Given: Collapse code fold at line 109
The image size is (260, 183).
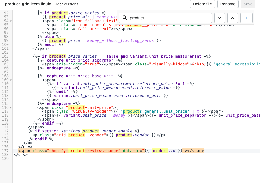Looking at the screenshot, I should [x=11, y=80].
